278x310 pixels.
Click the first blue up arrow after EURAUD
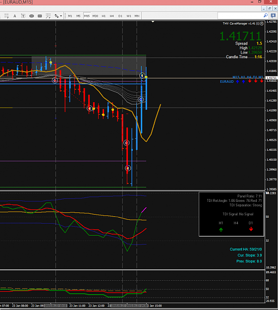[237, 81]
